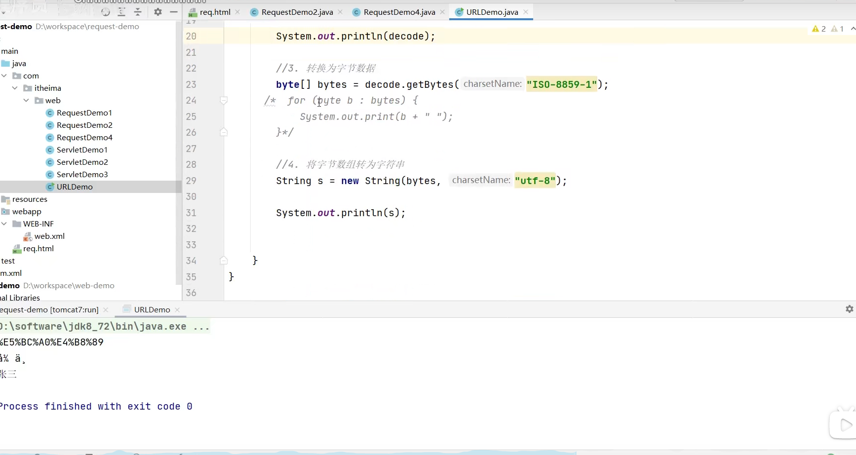The height and width of the screenshot is (455, 856).
Task: Click the "utf-8" string literal
Action: point(535,181)
